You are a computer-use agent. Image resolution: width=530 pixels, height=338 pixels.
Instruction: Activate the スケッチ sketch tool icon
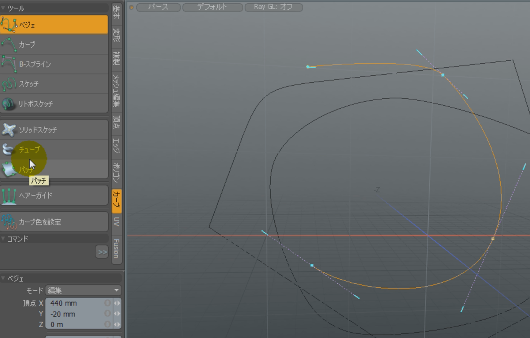[8, 84]
